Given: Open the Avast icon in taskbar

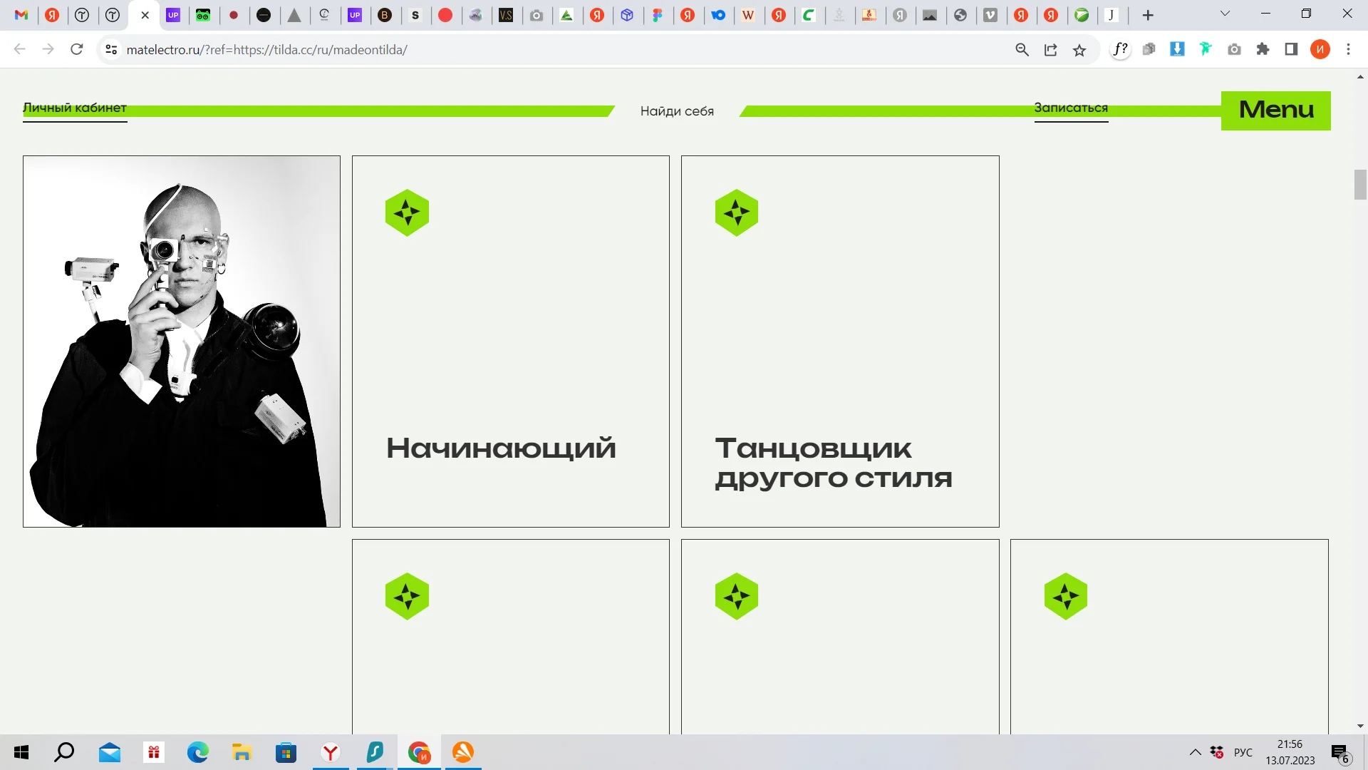Looking at the screenshot, I should tap(463, 752).
